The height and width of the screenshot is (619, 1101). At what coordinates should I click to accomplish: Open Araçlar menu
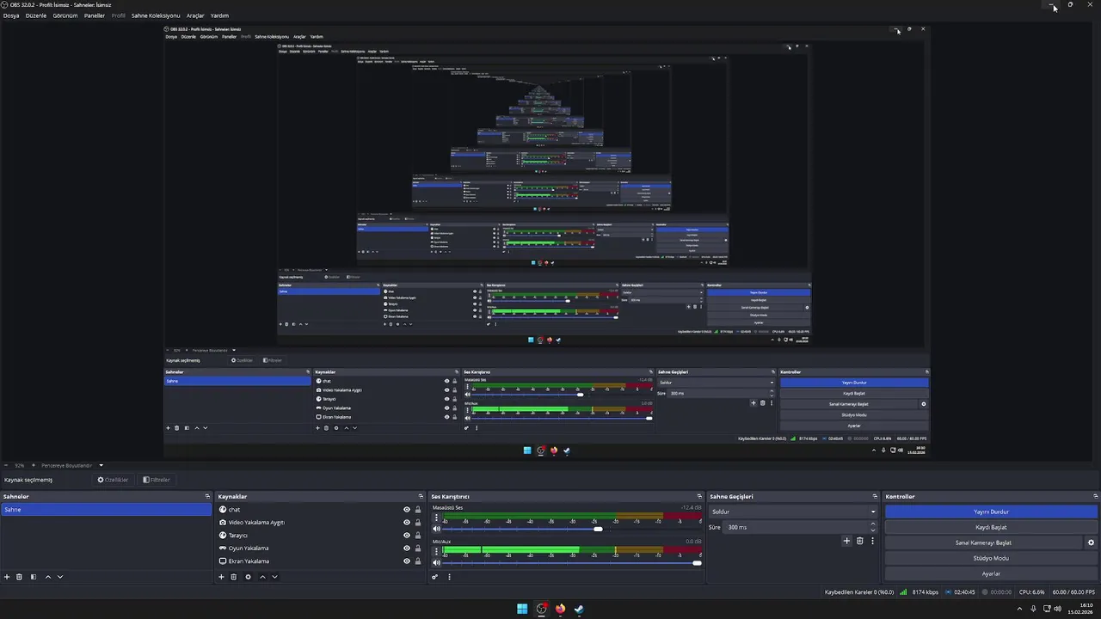click(195, 15)
